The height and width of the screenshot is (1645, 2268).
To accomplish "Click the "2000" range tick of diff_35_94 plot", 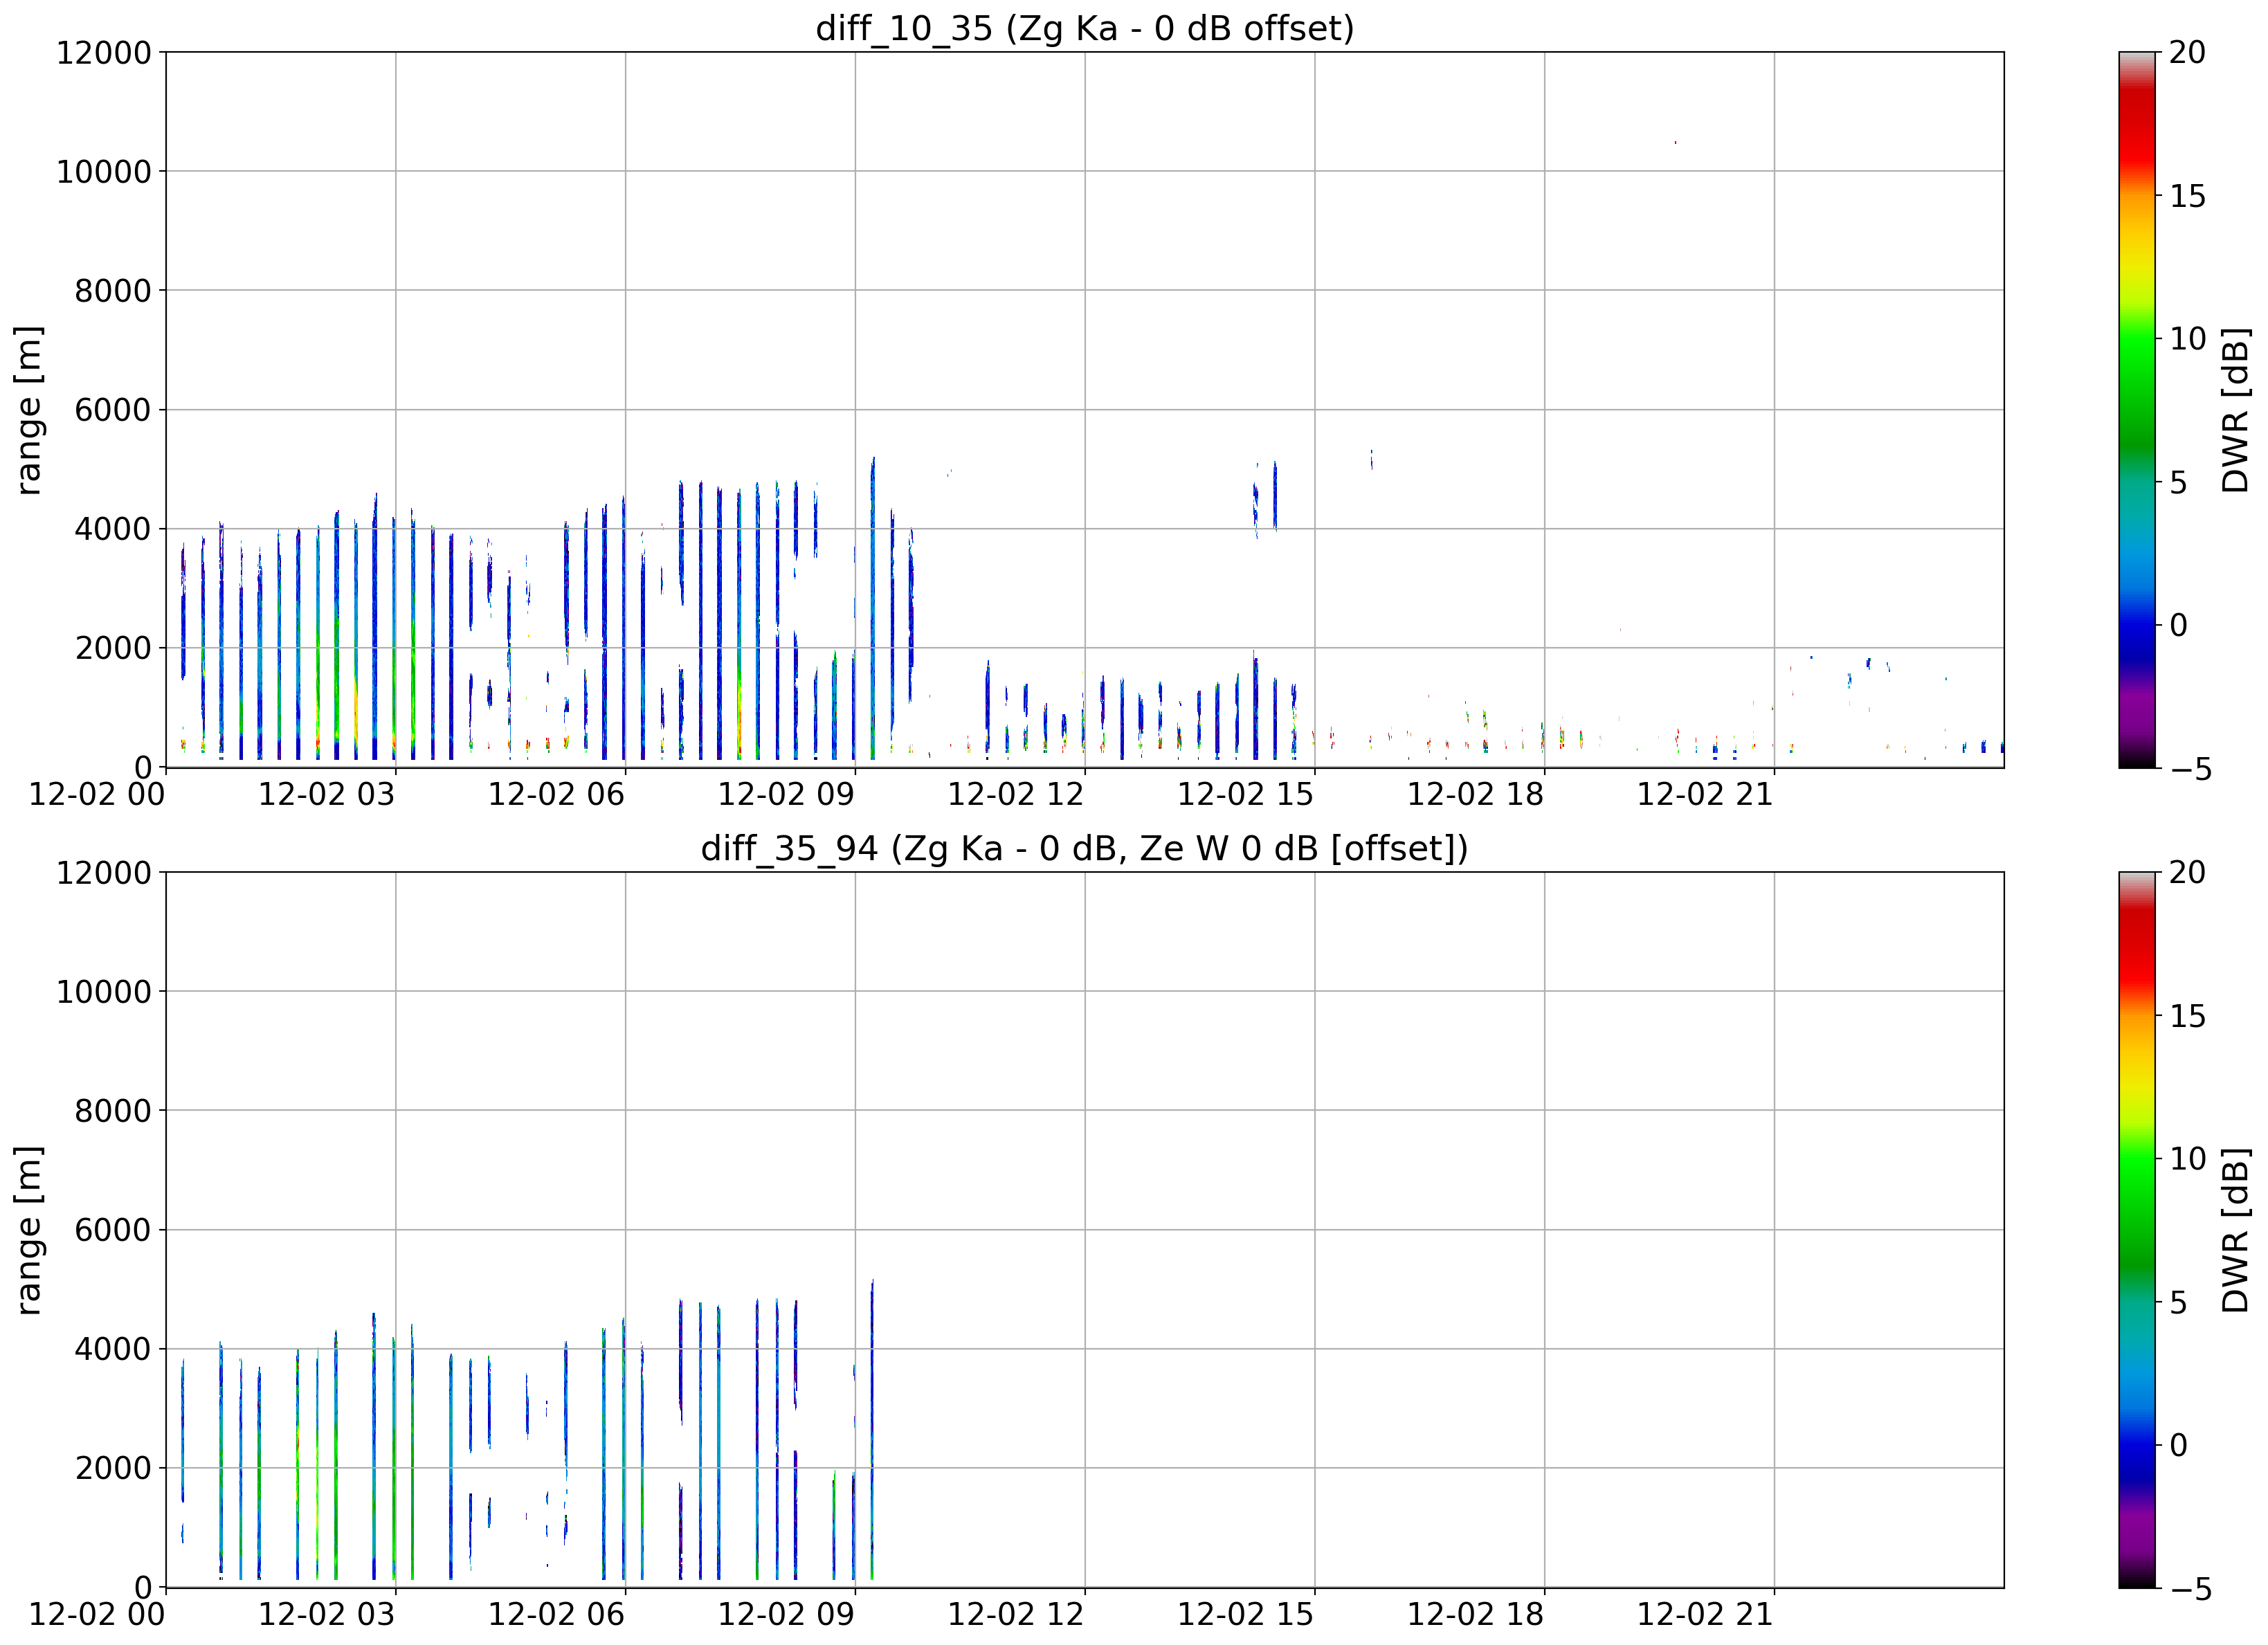I will (113, 1468).
